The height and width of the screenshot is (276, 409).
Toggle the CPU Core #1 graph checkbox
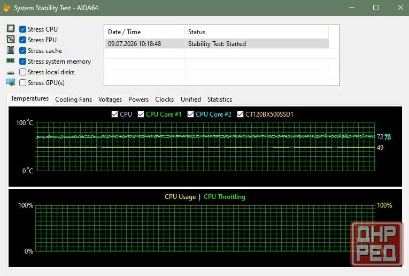(141, 114)
